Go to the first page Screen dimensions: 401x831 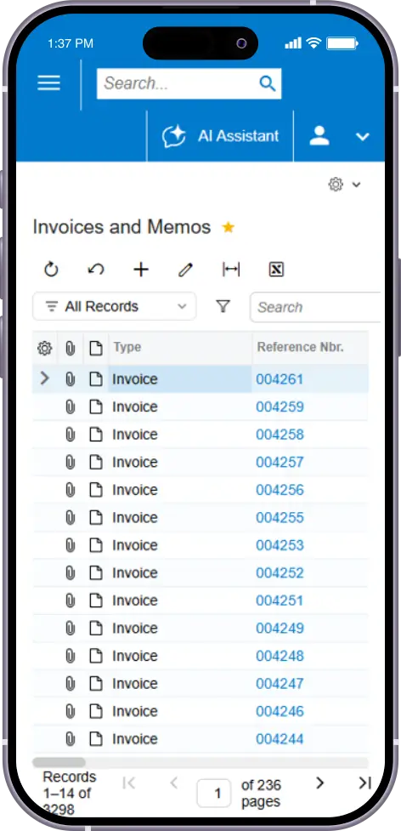pyautogui.click(x=128, y=783)
